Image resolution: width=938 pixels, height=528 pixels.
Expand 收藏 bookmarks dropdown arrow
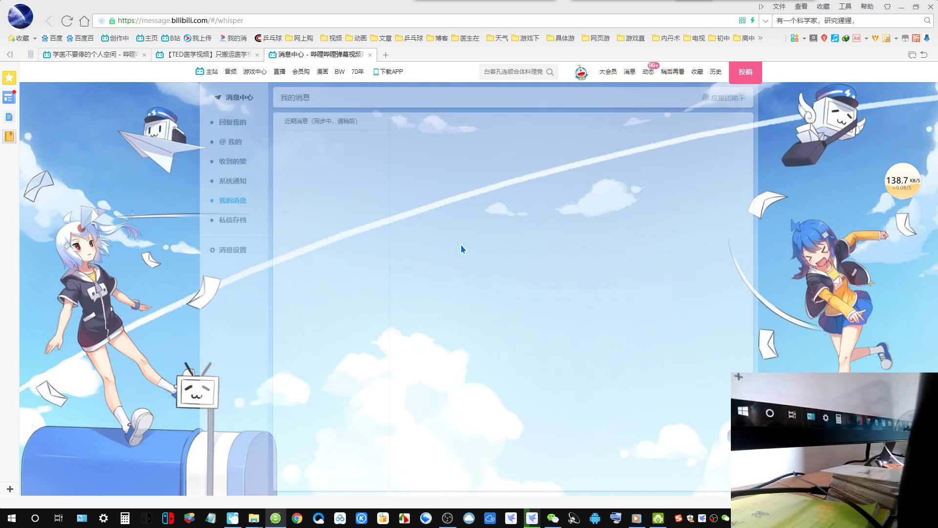pos(35,38)
